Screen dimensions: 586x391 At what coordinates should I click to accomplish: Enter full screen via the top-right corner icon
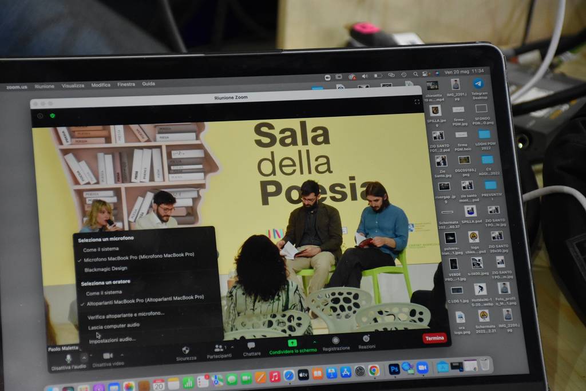click(417, 102)
